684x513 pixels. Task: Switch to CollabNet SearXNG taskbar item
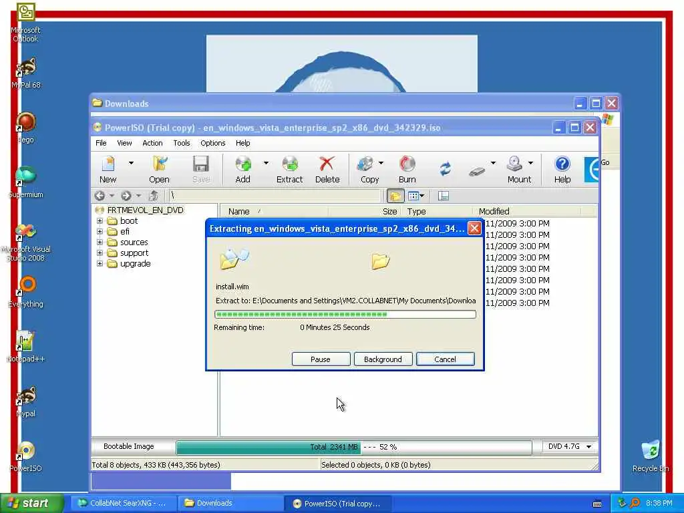point(124,503)
